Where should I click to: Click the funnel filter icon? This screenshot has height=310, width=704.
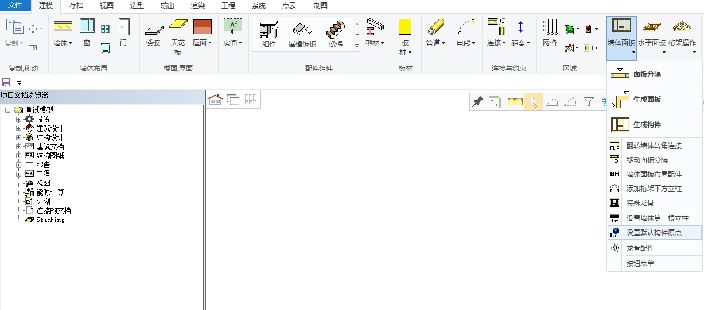(588, 102)
